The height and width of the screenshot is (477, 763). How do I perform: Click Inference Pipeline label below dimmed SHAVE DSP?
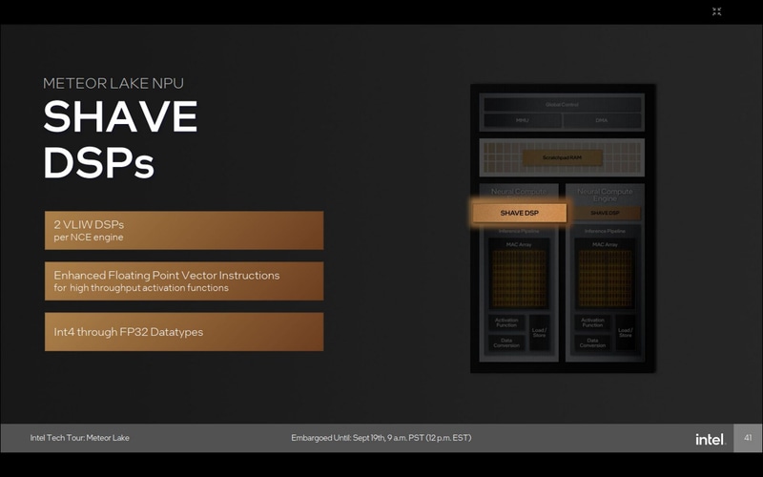(605, 231)
